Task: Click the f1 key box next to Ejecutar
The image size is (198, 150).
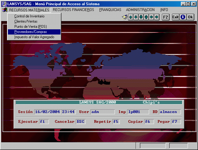Action: click(x=44, y=122)
